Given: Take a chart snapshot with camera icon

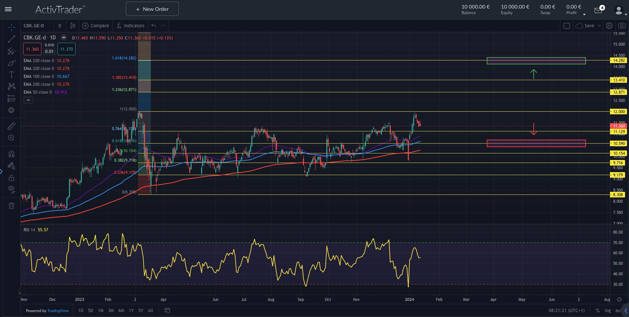Looking at the screenshot, I should (622, 26).
